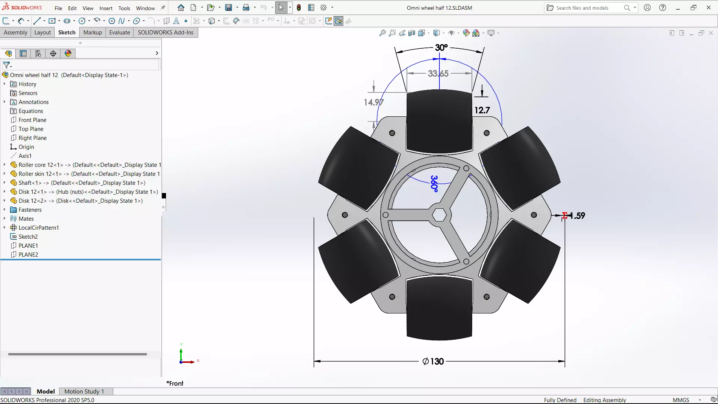Expand the Mates node

4,218
